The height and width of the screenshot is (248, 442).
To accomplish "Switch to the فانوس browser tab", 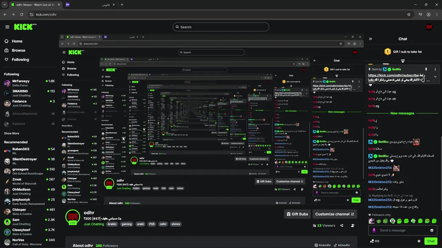I will click(x=91, y=5).
